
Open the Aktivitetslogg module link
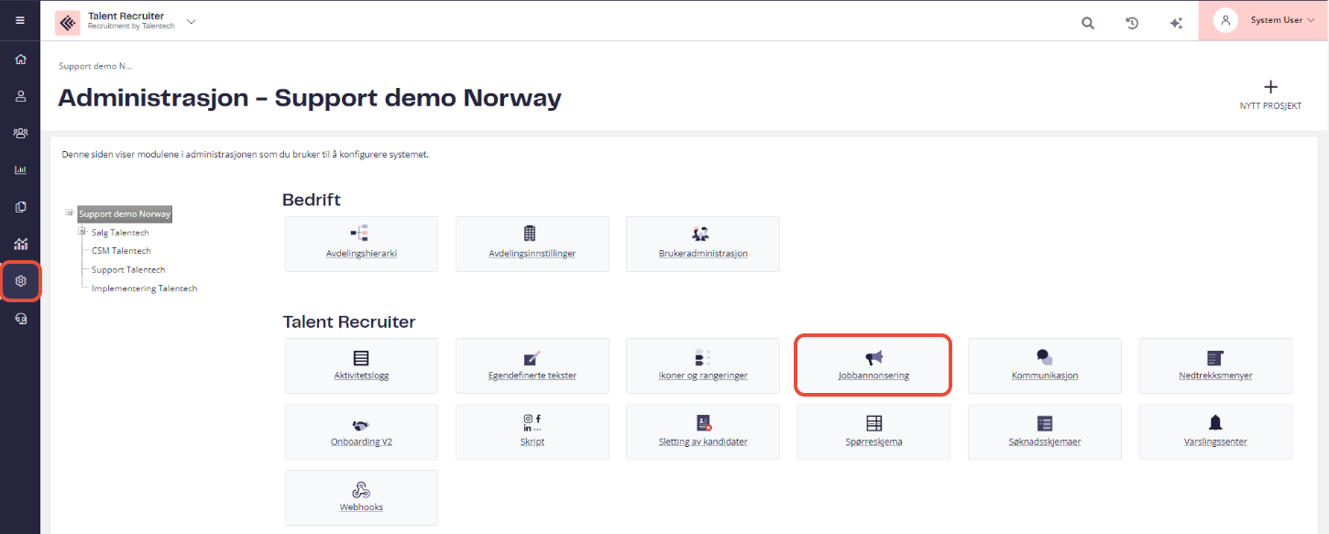[361, 376]
